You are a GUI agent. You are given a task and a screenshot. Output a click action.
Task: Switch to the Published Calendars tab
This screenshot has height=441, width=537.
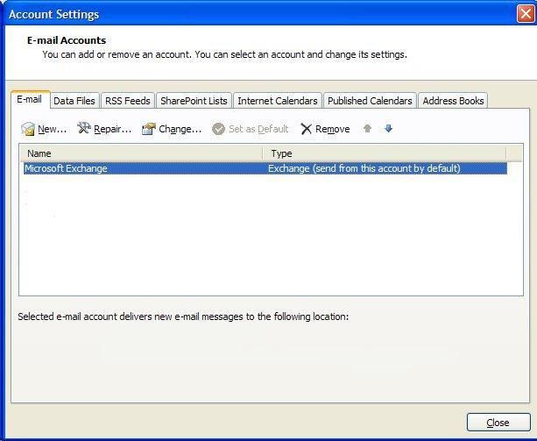coord(370,101)
